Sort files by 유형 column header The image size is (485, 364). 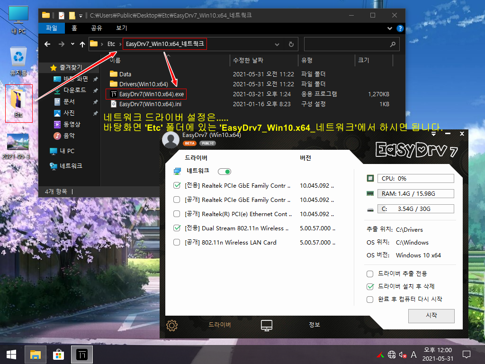click(x=327, y=60)
